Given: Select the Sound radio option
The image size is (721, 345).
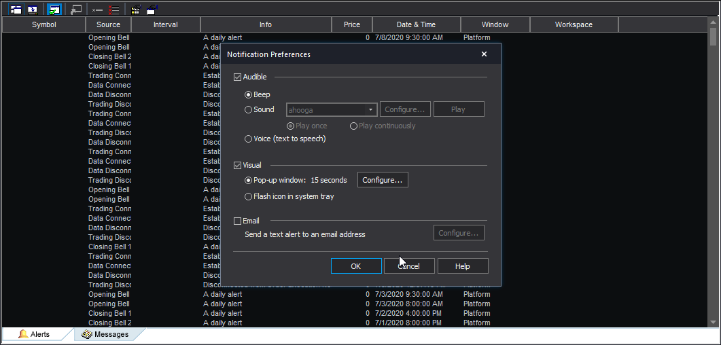Looking at the screenshot, I should tap(248, 110).
